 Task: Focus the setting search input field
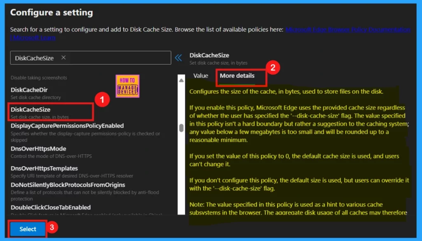pyautogui.click(x=90, y=58)
